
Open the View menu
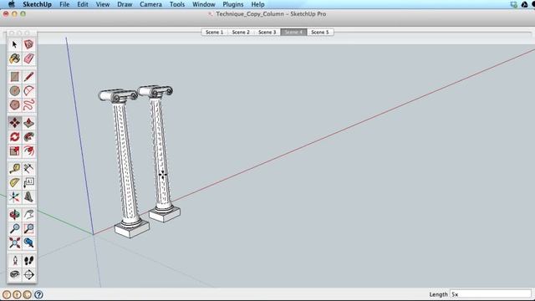tap(103, 4)
